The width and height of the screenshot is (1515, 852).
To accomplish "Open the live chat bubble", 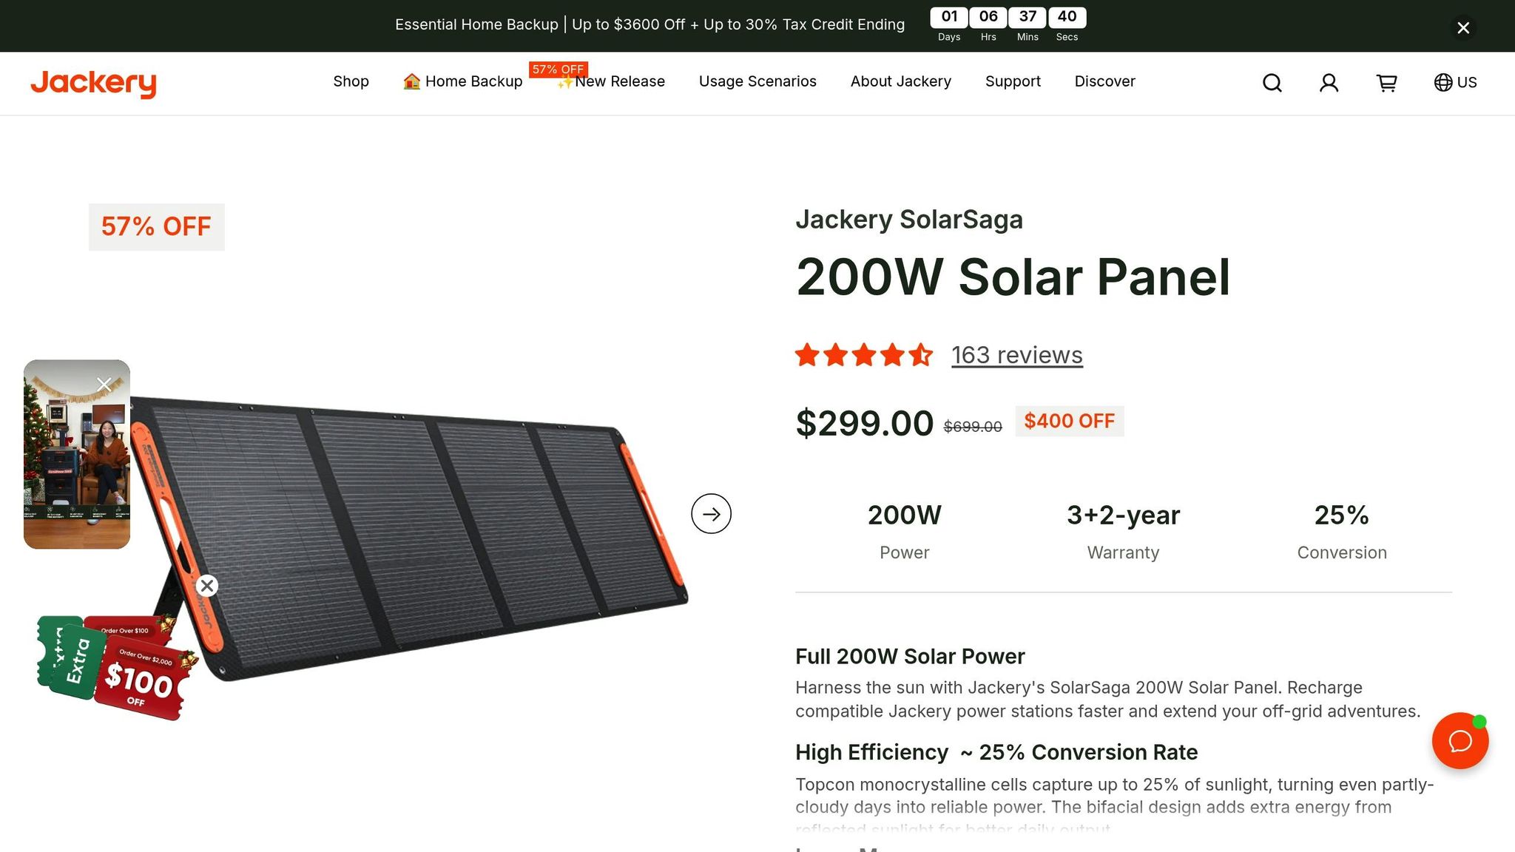I will (1460, 741).
